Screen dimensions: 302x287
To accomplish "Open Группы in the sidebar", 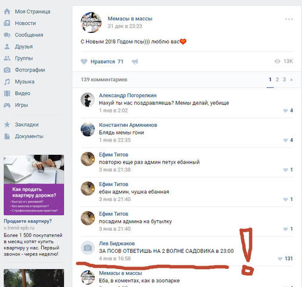I will (x=24, y=58).
